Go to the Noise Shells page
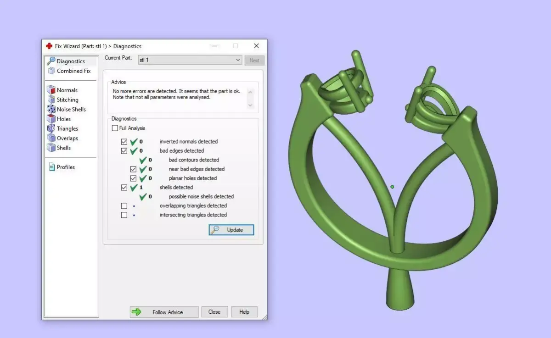Viewport: 551px width, 338px height. (71, 109)
